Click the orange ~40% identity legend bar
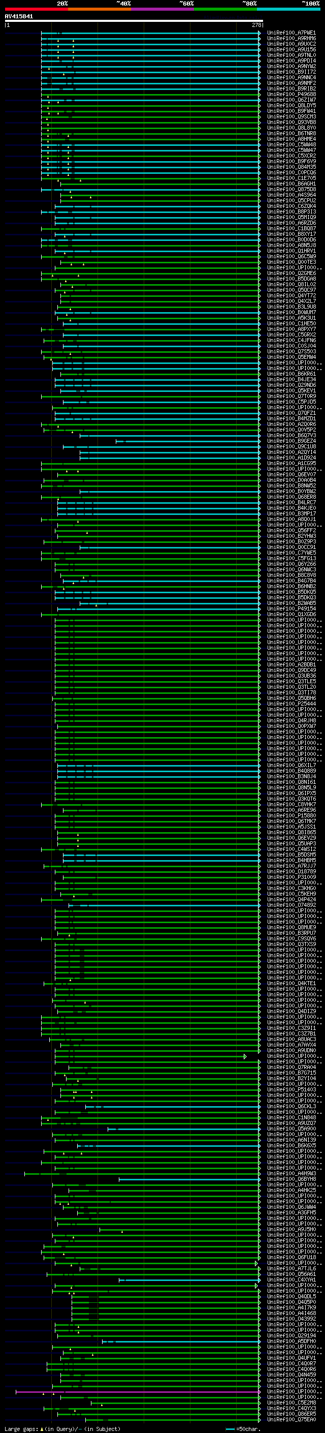 click(x=100, y=9)
